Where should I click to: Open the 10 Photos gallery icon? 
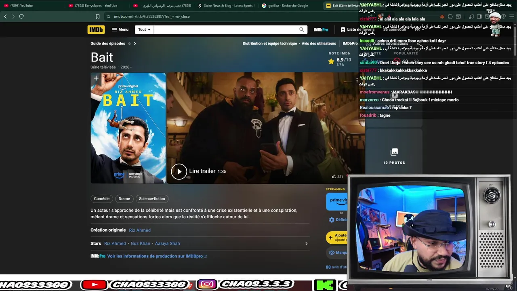coord(394,152)
